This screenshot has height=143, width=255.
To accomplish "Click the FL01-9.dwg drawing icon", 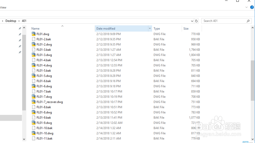I will coord(33,123).
